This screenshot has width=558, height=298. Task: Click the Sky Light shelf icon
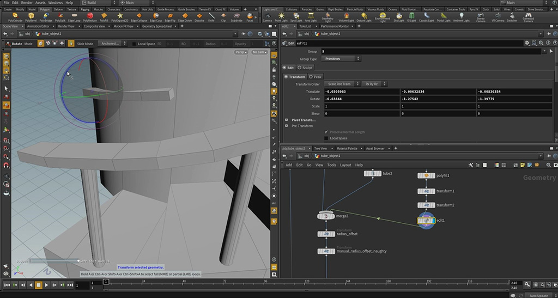click(399, 16)
